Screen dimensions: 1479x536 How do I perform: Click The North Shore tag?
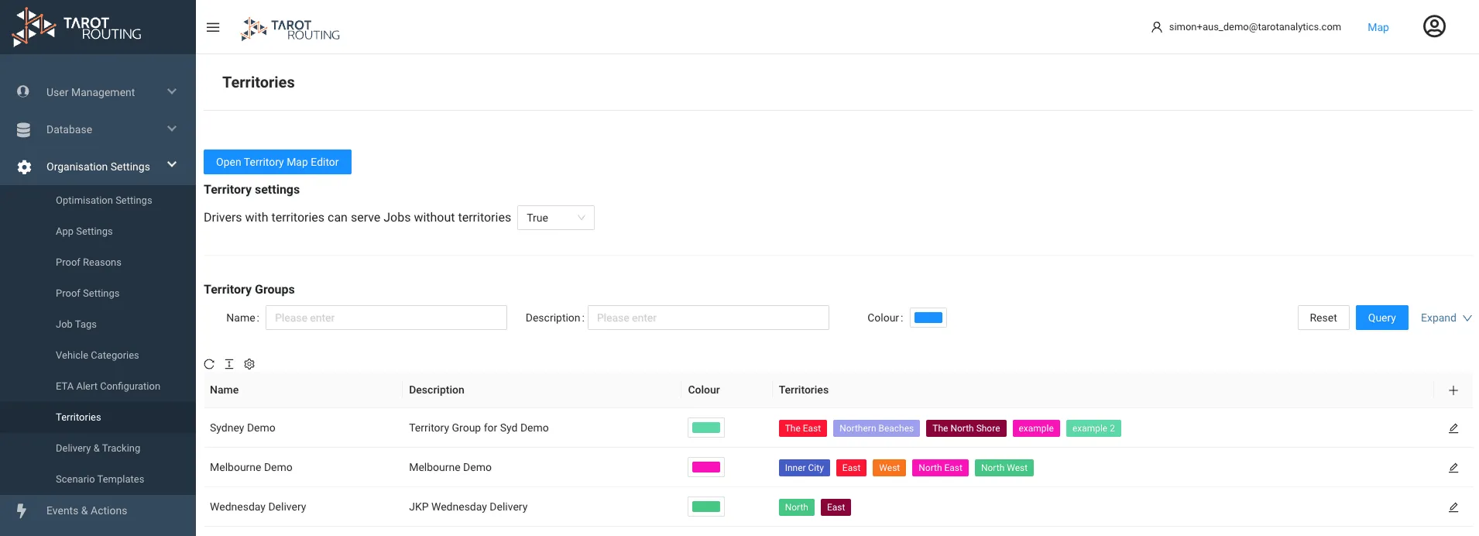pos(966,428)
